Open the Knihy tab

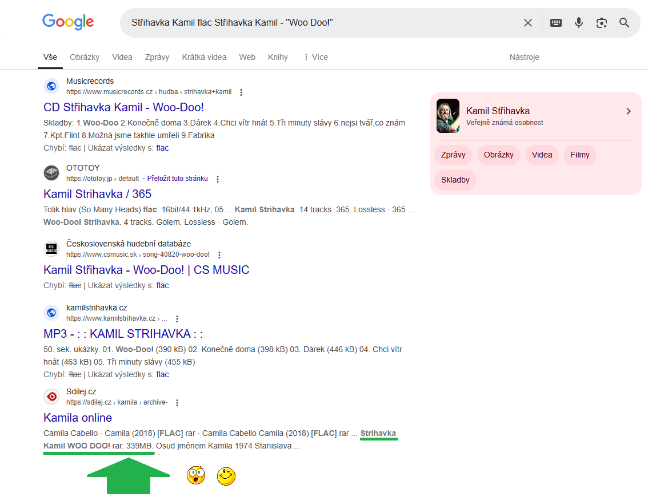pos(278,57)
